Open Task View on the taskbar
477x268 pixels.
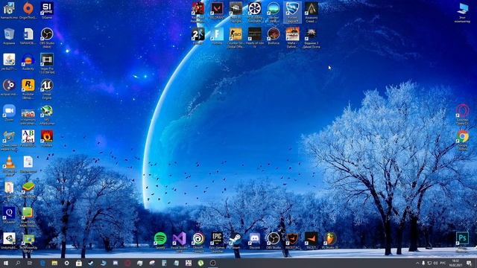(x=30, y=263)
